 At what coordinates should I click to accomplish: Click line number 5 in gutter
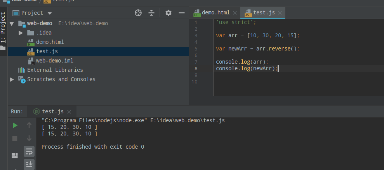196,49
